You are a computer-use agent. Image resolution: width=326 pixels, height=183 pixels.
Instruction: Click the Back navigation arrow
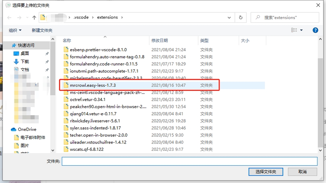click(9, 17)
